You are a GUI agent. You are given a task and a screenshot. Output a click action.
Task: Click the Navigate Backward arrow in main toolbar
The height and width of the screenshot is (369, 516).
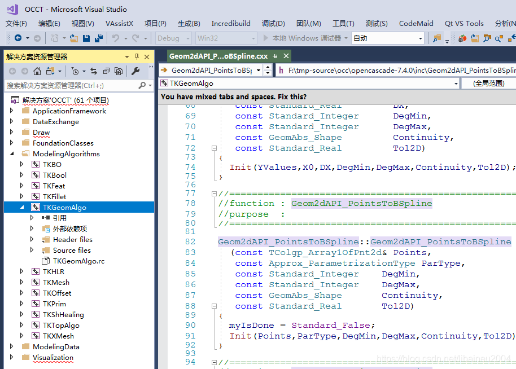18,38
